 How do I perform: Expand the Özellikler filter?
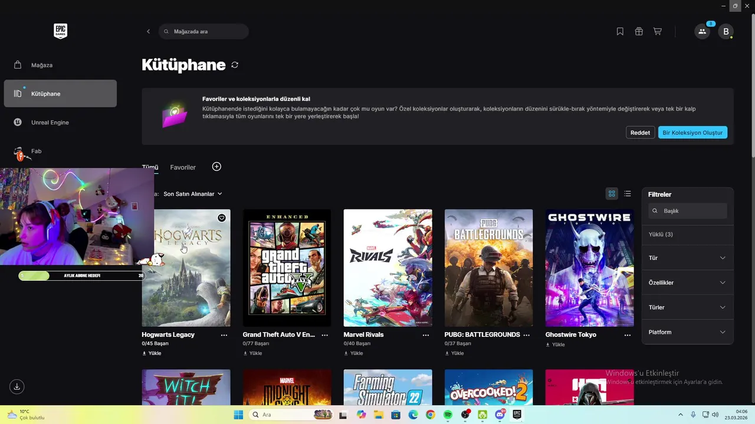pyautogui.click(x=687, y=283)
